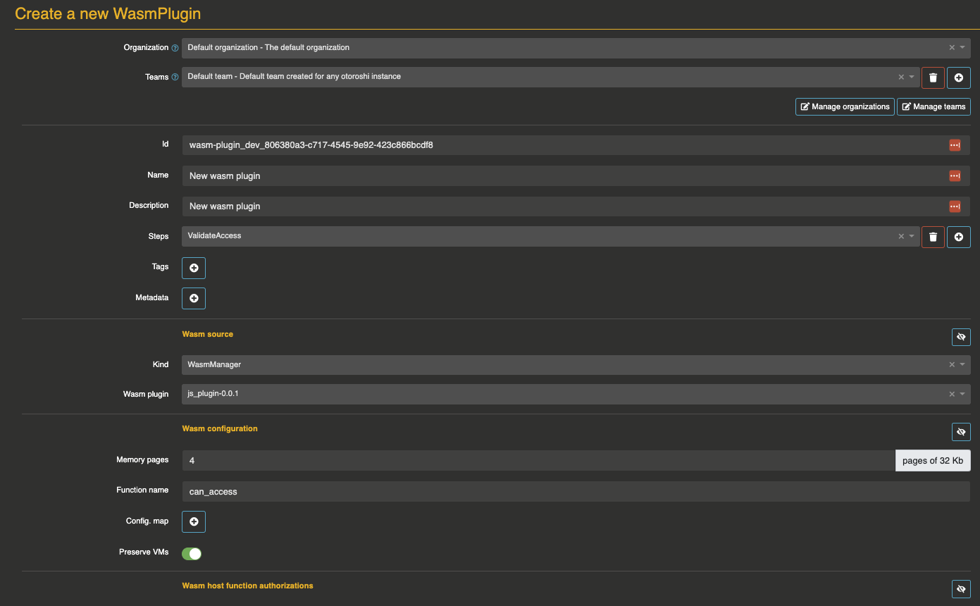The width and height of the screenshot is (980, 606).
Task: Add a Config. map entry
Action: pyautogui.click(x=194, y=521)
